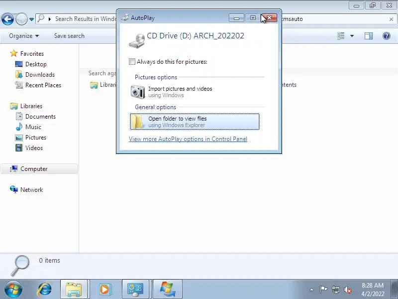Select Libraries in navigation pane
The width and height of the screenshot is (398, 299).
tap(31, 106)
